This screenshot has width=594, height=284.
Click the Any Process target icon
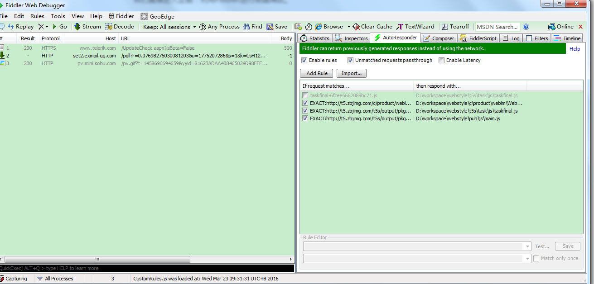(x=203, y=27)
